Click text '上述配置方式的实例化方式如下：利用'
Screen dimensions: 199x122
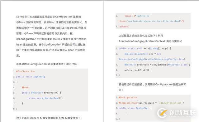tap(141, 36)
